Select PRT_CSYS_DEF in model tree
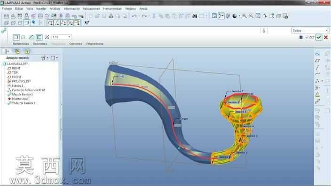 [x=21, y=81]
